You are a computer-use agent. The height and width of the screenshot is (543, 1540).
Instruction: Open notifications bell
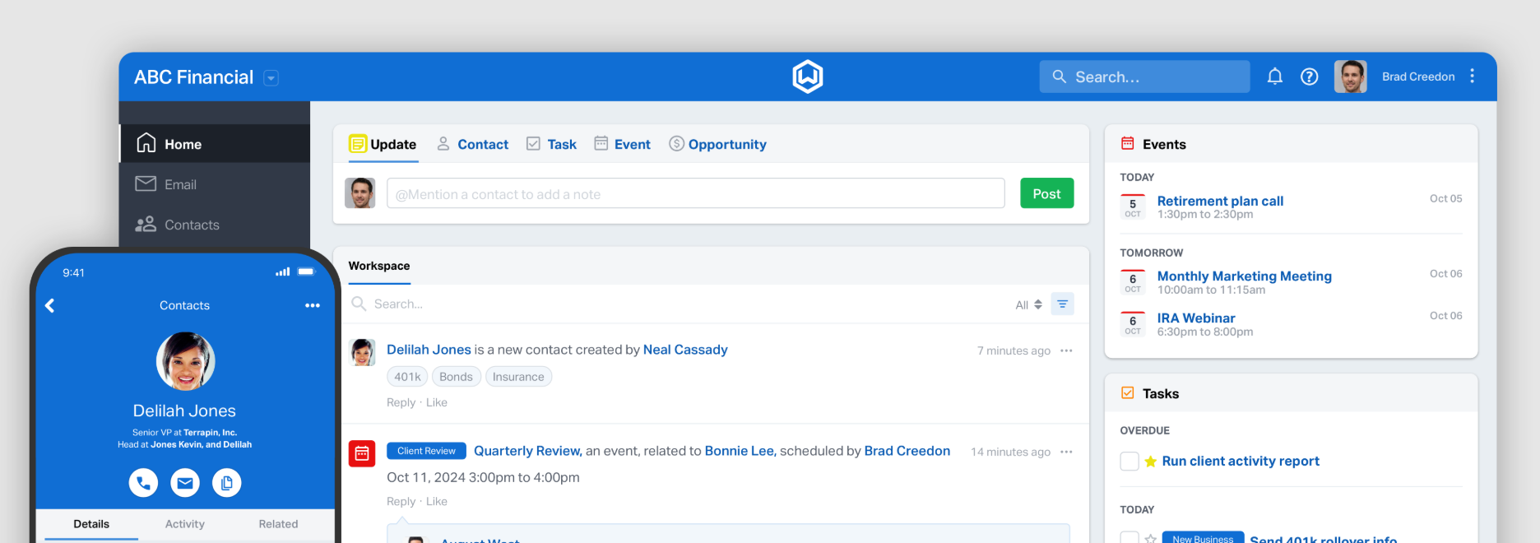point(1274,77)
